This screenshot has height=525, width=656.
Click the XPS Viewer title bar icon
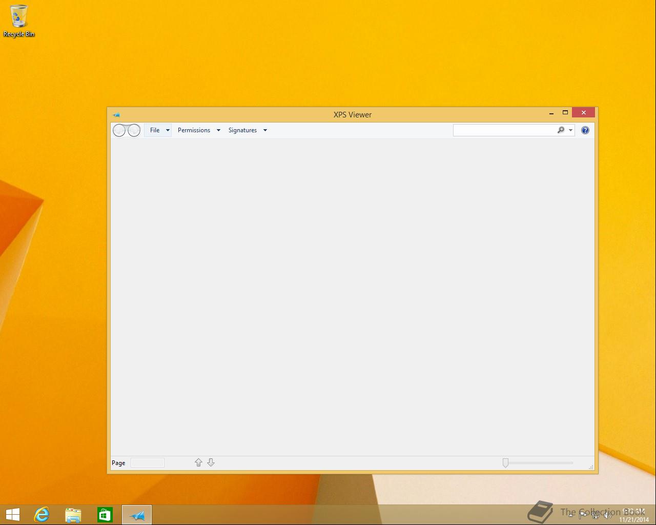[116, 115]
